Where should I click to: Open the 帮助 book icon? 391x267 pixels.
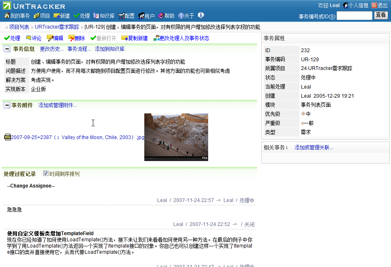click(x=161, y=16)
